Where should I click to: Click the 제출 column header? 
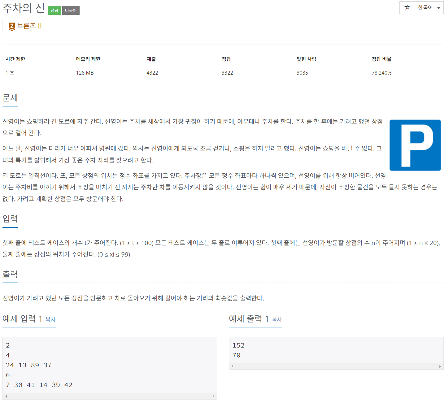151,59
